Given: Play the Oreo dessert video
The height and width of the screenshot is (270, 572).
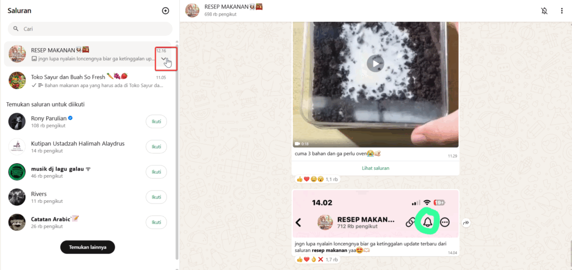Looking at the screenshot, I should coord(375,64).
